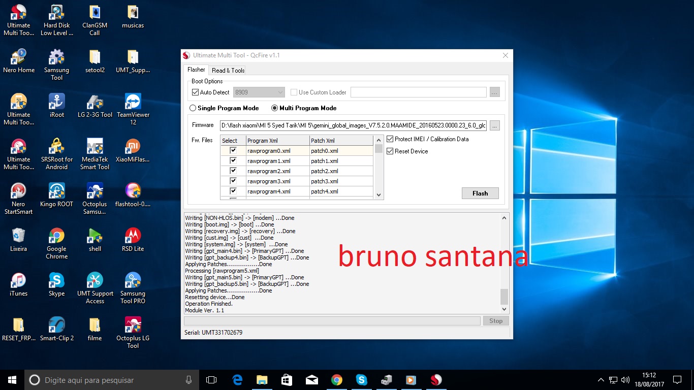Open File Explorer in taskbar
The width and height of the screenshot is (694, 390).
tap(262, 380)
